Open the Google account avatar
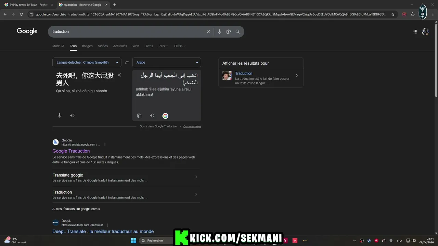 tap(425, 31)
